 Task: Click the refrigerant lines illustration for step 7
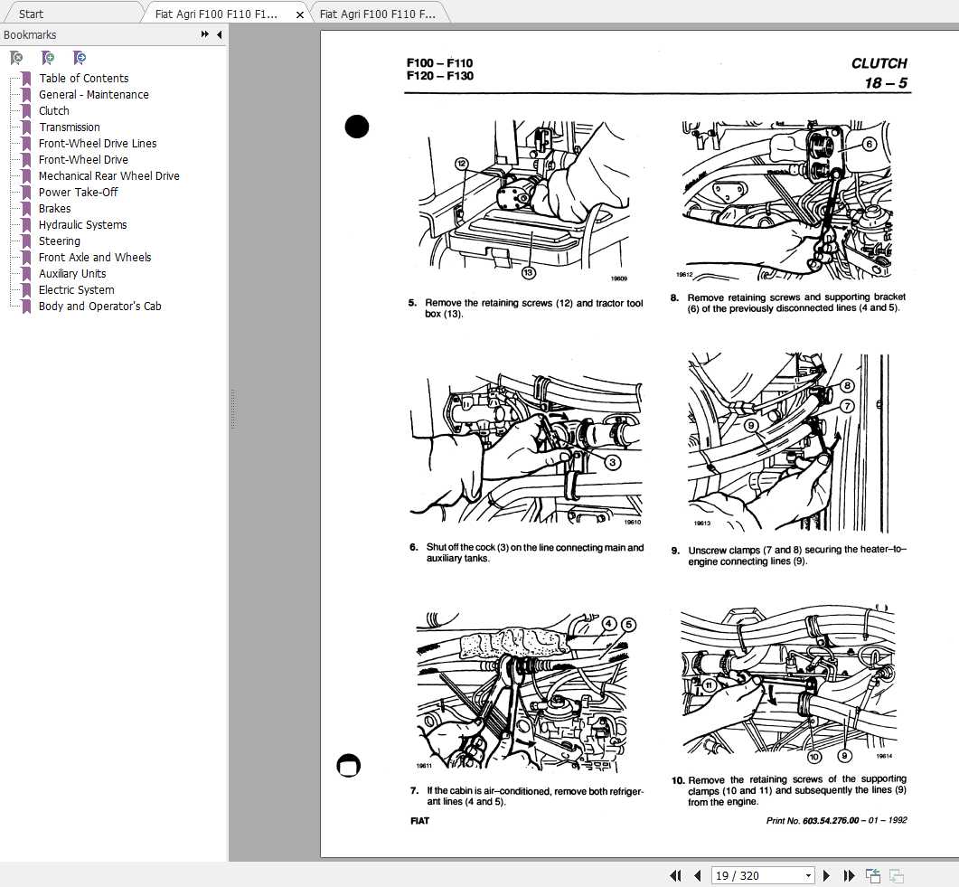[525, 693]
